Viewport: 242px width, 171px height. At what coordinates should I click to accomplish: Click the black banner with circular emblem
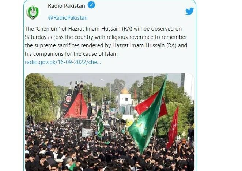[x=67, y=99]
